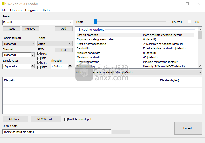Open the MUX Wizard... dialog

[x=46, y=119]
